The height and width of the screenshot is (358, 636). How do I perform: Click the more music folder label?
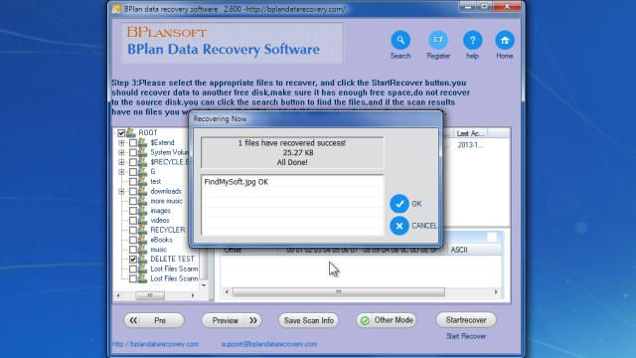(x=166, y=201)
